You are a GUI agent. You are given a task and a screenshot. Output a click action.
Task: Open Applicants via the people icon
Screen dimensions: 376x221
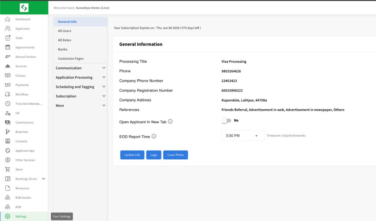(7, 29)
